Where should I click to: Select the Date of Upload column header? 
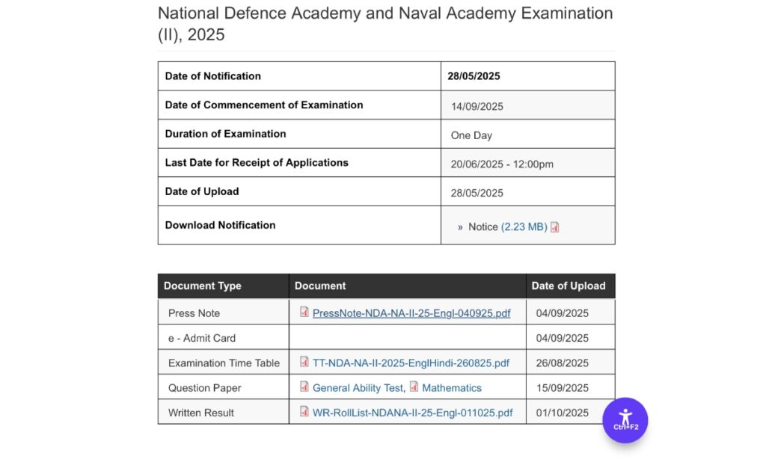(x=569, y=286)
